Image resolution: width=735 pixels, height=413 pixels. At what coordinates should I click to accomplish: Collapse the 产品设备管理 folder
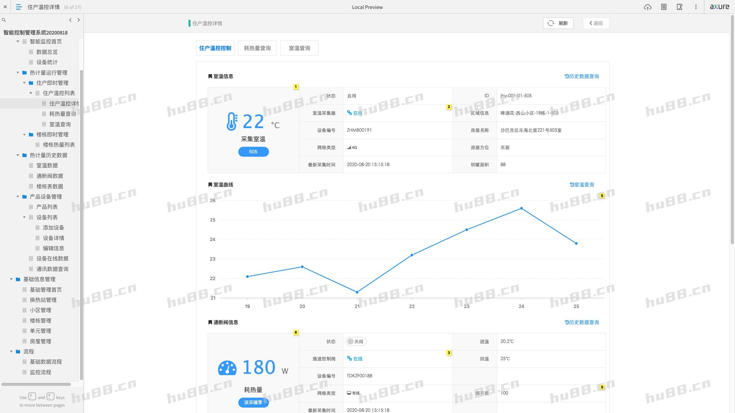[x=18, y=197]
